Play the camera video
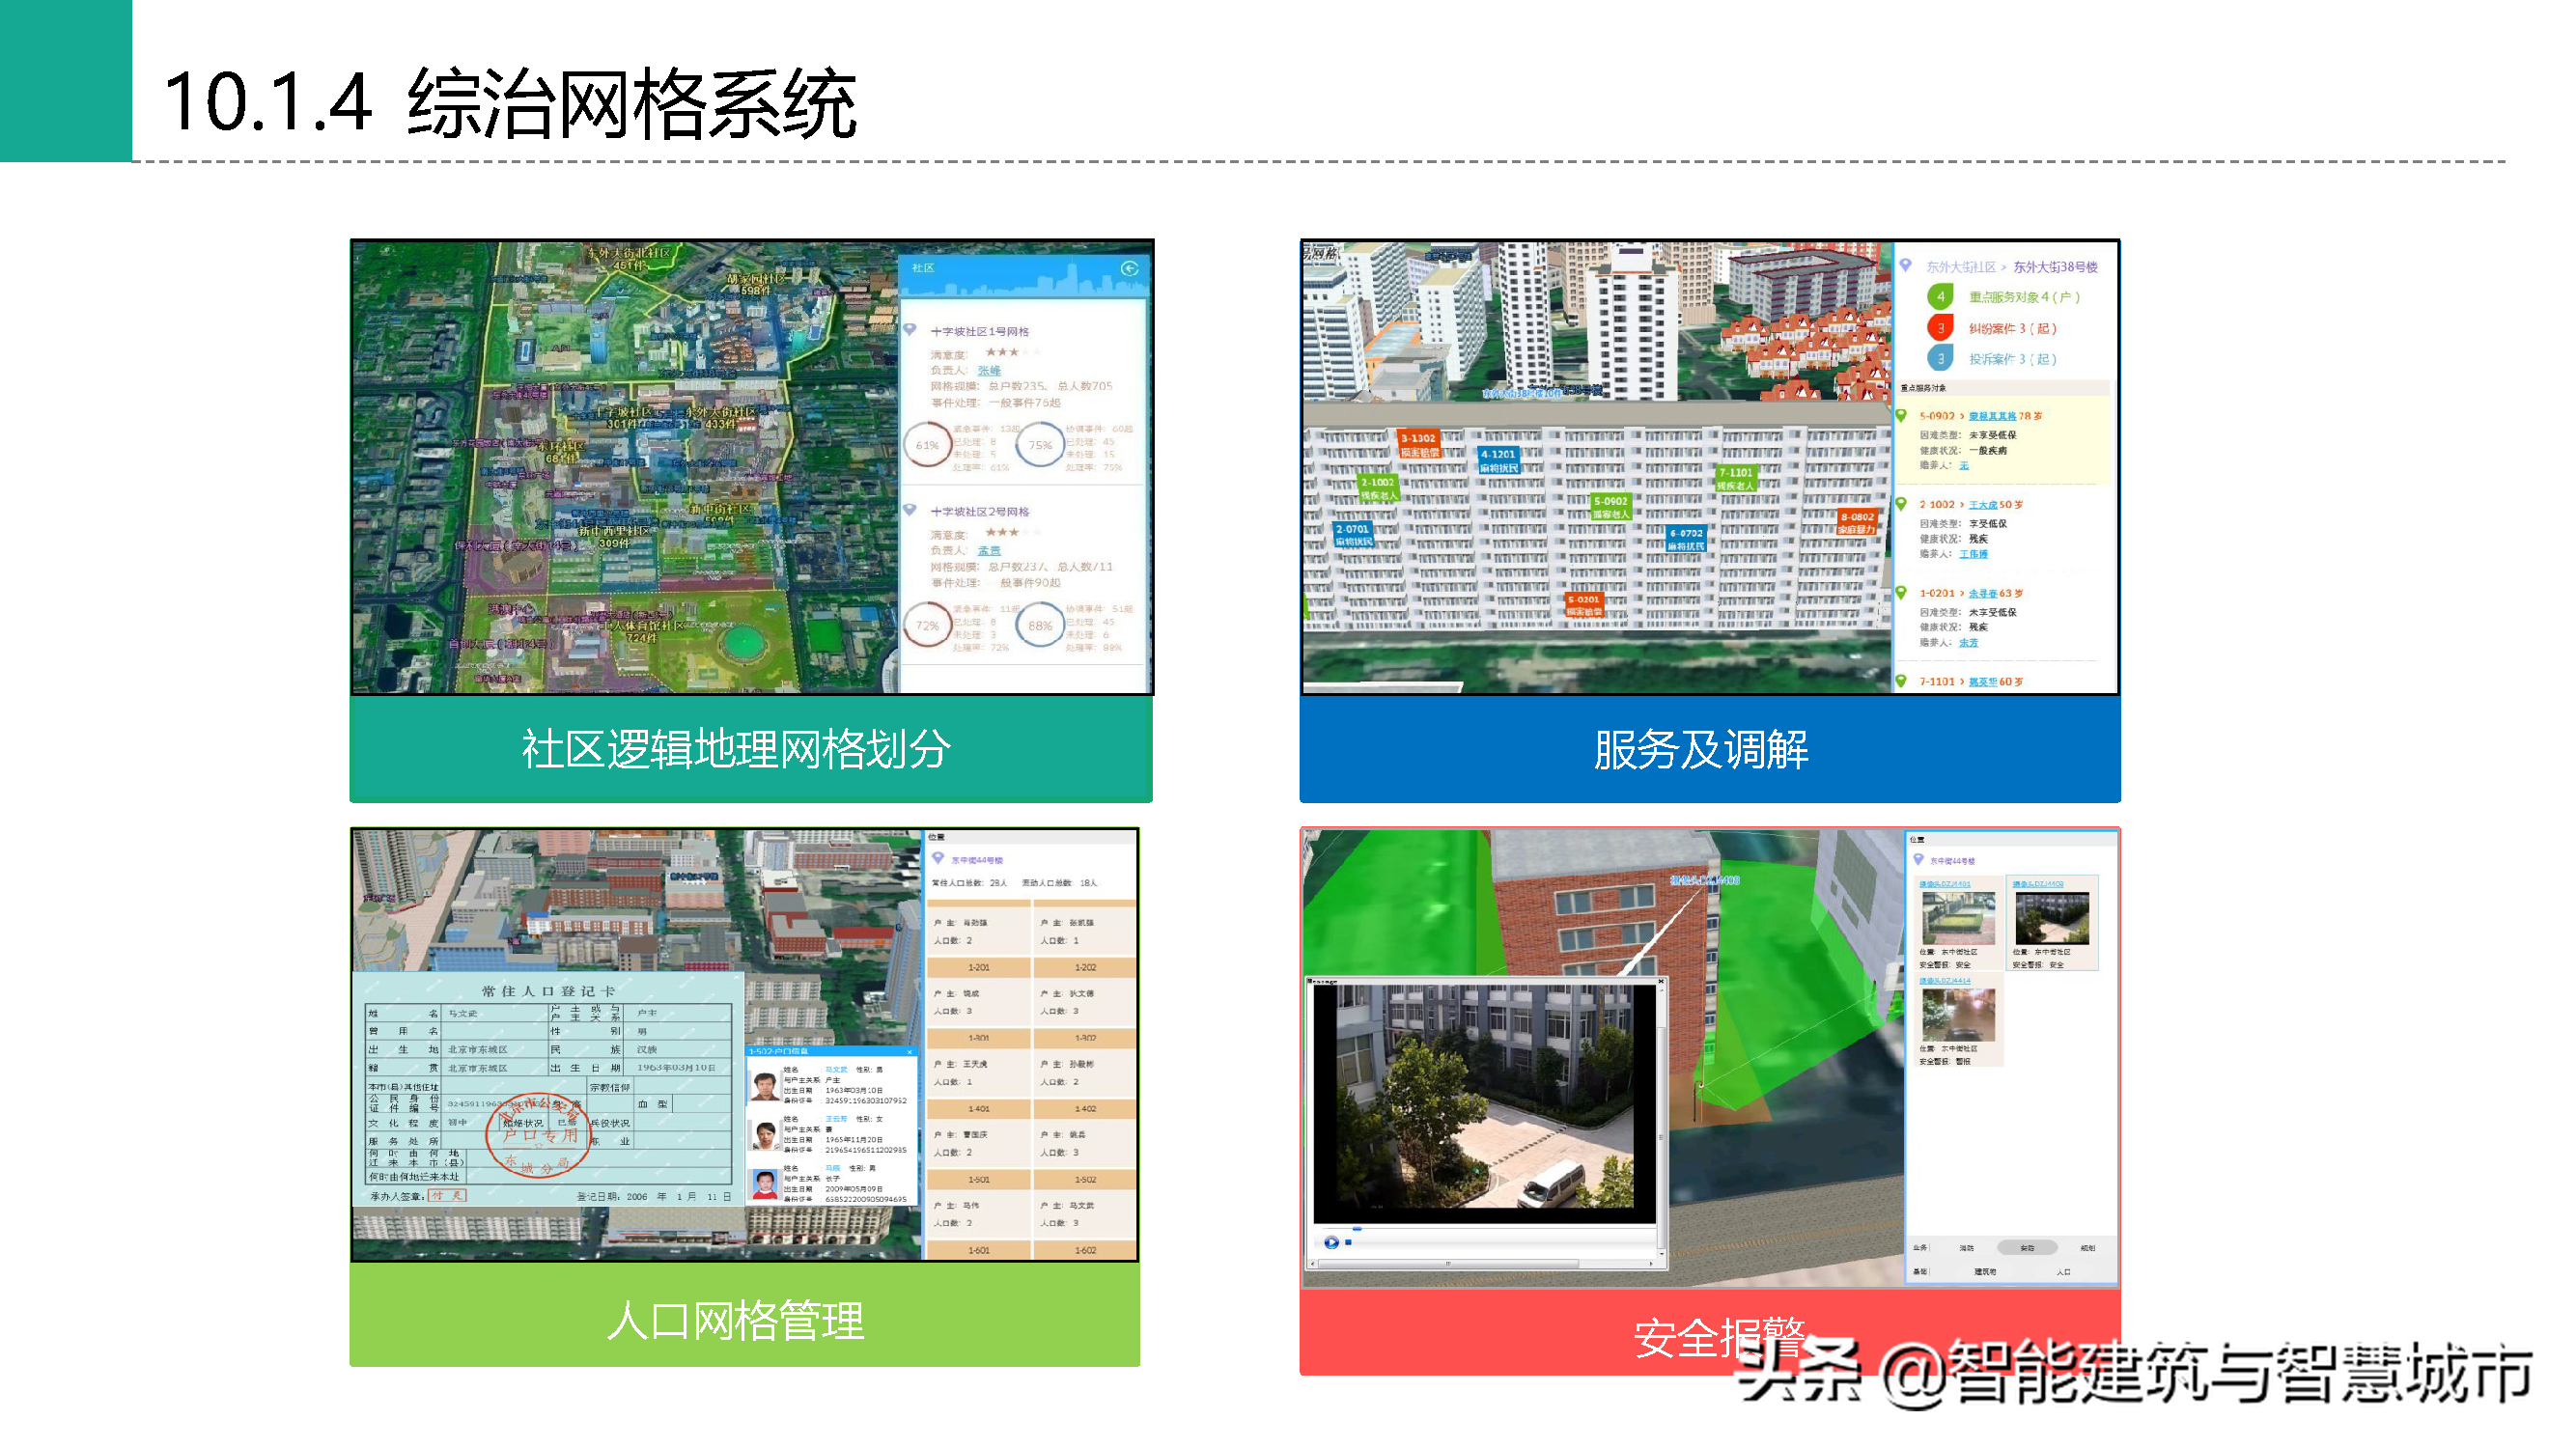The width and height of the screenshot is (2576, 1448). pos(1331,1242)
